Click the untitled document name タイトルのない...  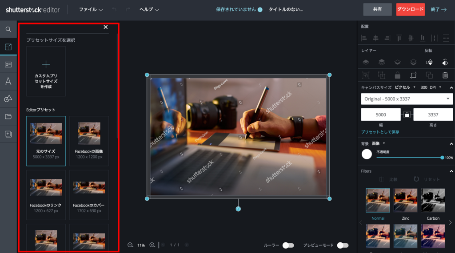coord(286,10)
